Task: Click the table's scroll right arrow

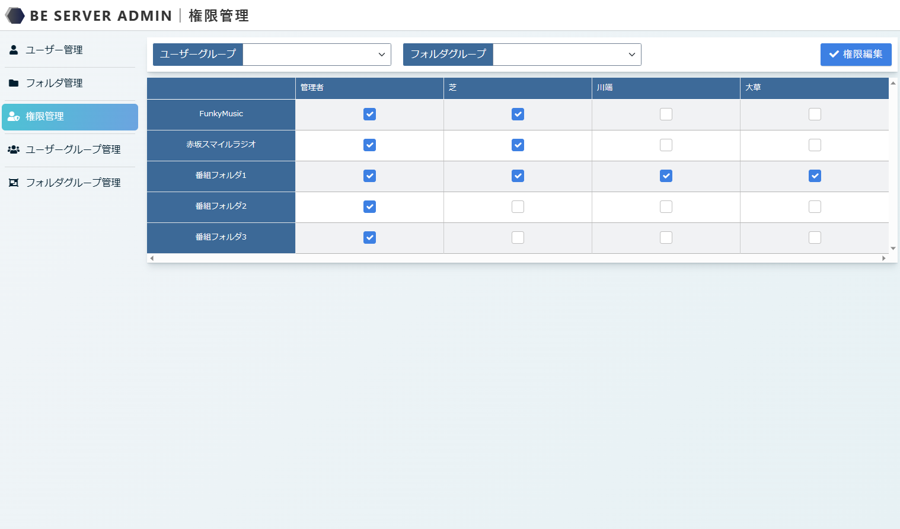Action: point(883,258)
